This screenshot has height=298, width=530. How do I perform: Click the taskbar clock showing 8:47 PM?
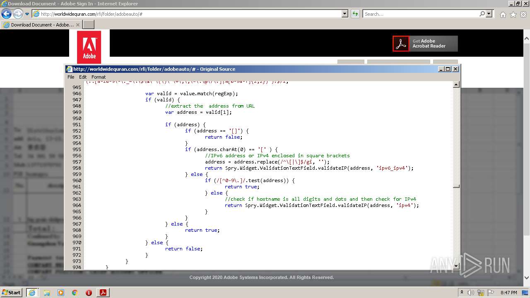click(508, 293)
